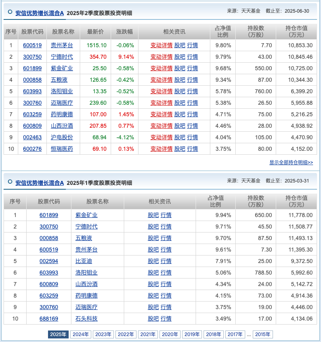Viewport: 321px width, 342px height.
Task: Click stock code 688169 for 石头科技
Action: point(49,319)
